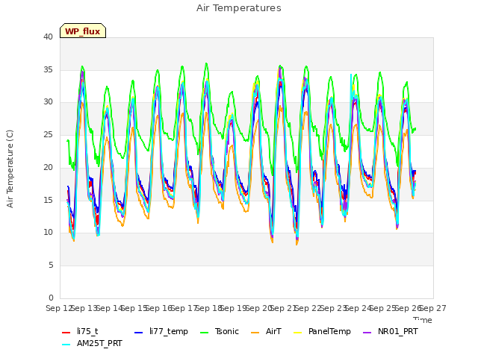
Task: Toggle the Tsonic legend entry
Action: [219, 331]
